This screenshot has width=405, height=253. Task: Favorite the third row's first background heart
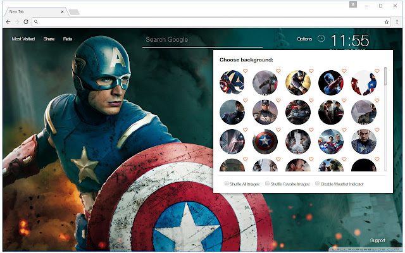[x=246, y=130]
